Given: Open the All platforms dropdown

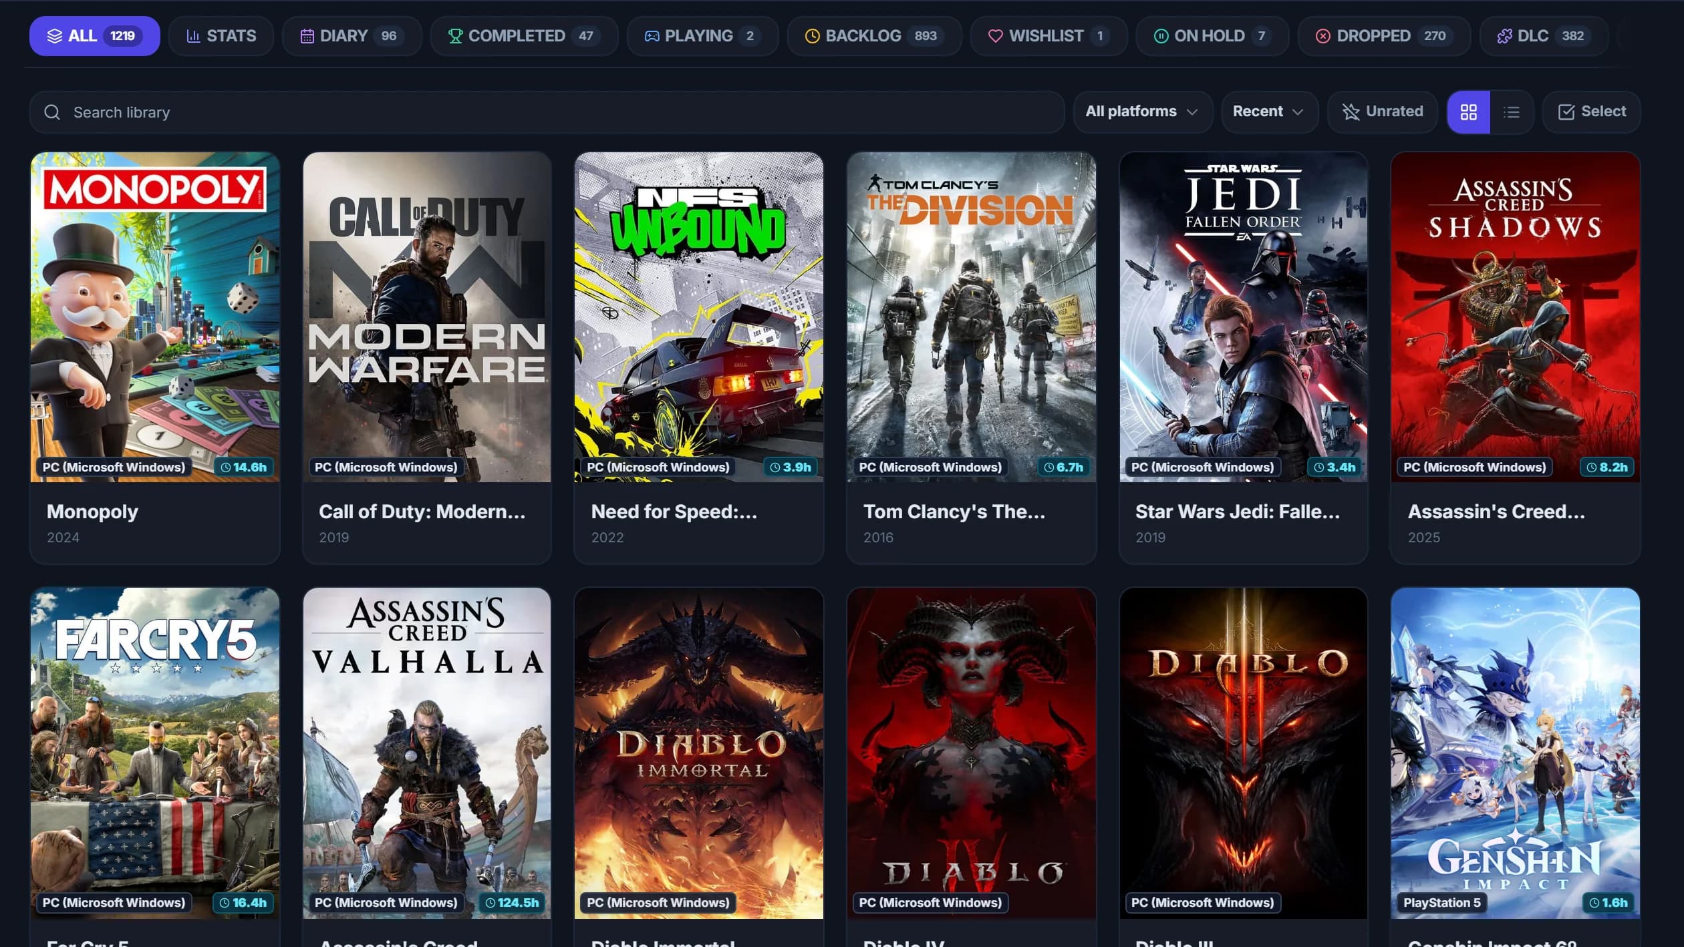Looking at the screenshot, I should click(x=1142, y=112).
